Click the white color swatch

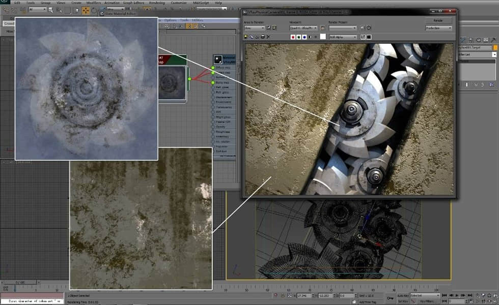[x=323, y=37]
